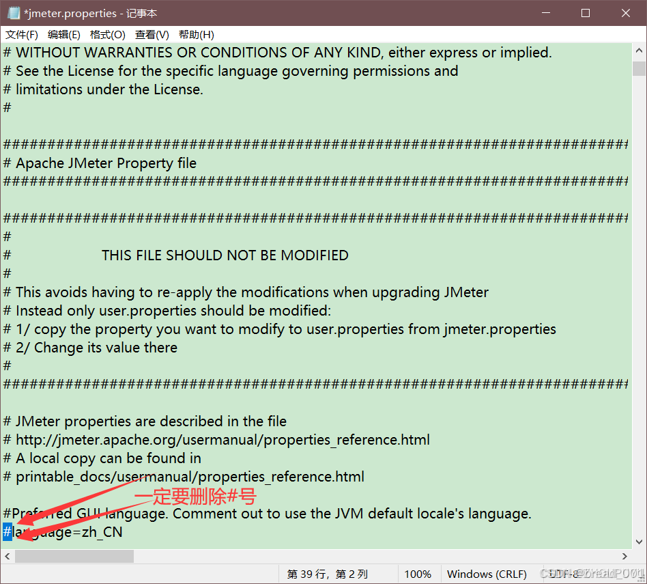
Task: Open the 帮助(H) menu
Action: click(195, 34)
